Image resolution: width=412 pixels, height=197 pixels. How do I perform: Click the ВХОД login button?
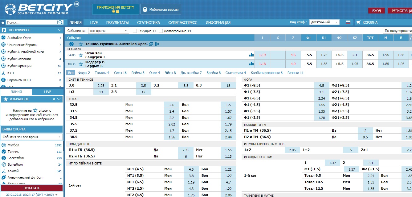tap(377, 11)
